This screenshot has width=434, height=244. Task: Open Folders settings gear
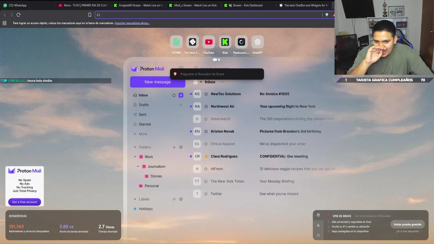[x=181, y=147]
